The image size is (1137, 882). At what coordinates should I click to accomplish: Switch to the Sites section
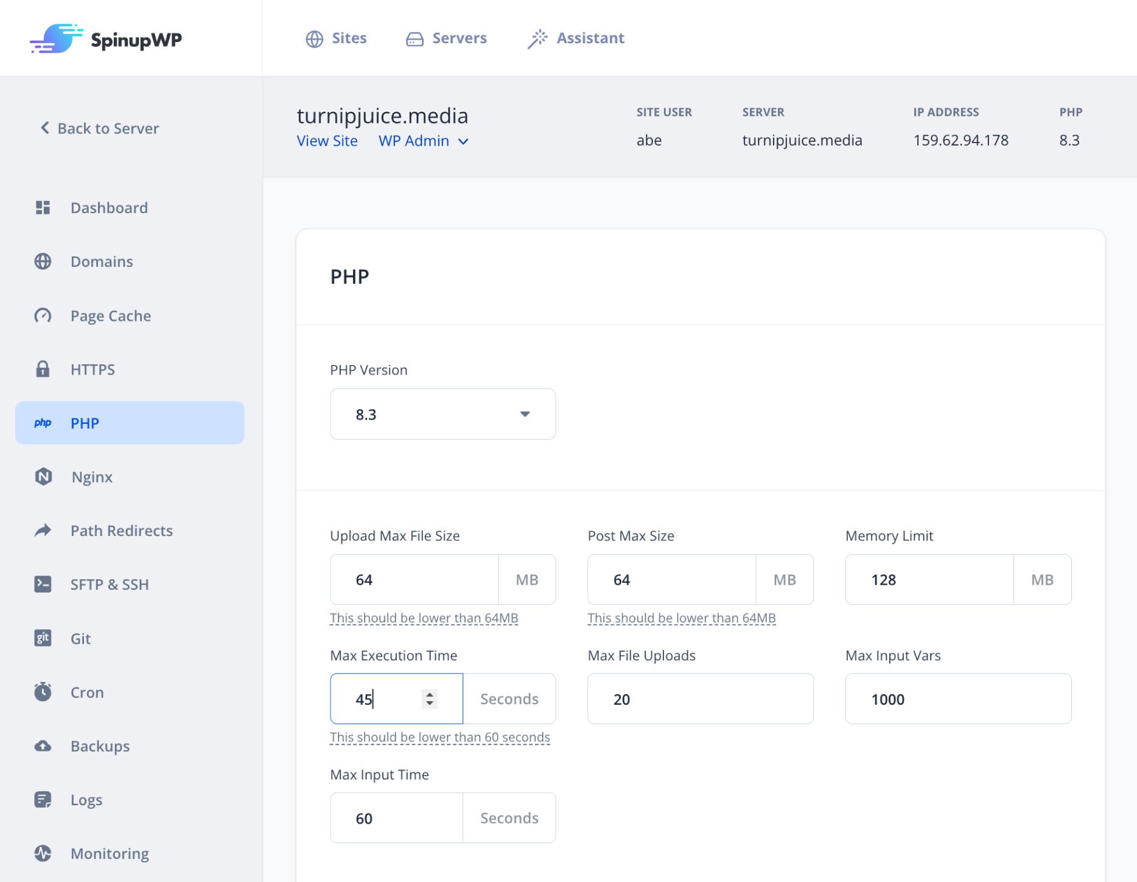(x=335, y=38)
